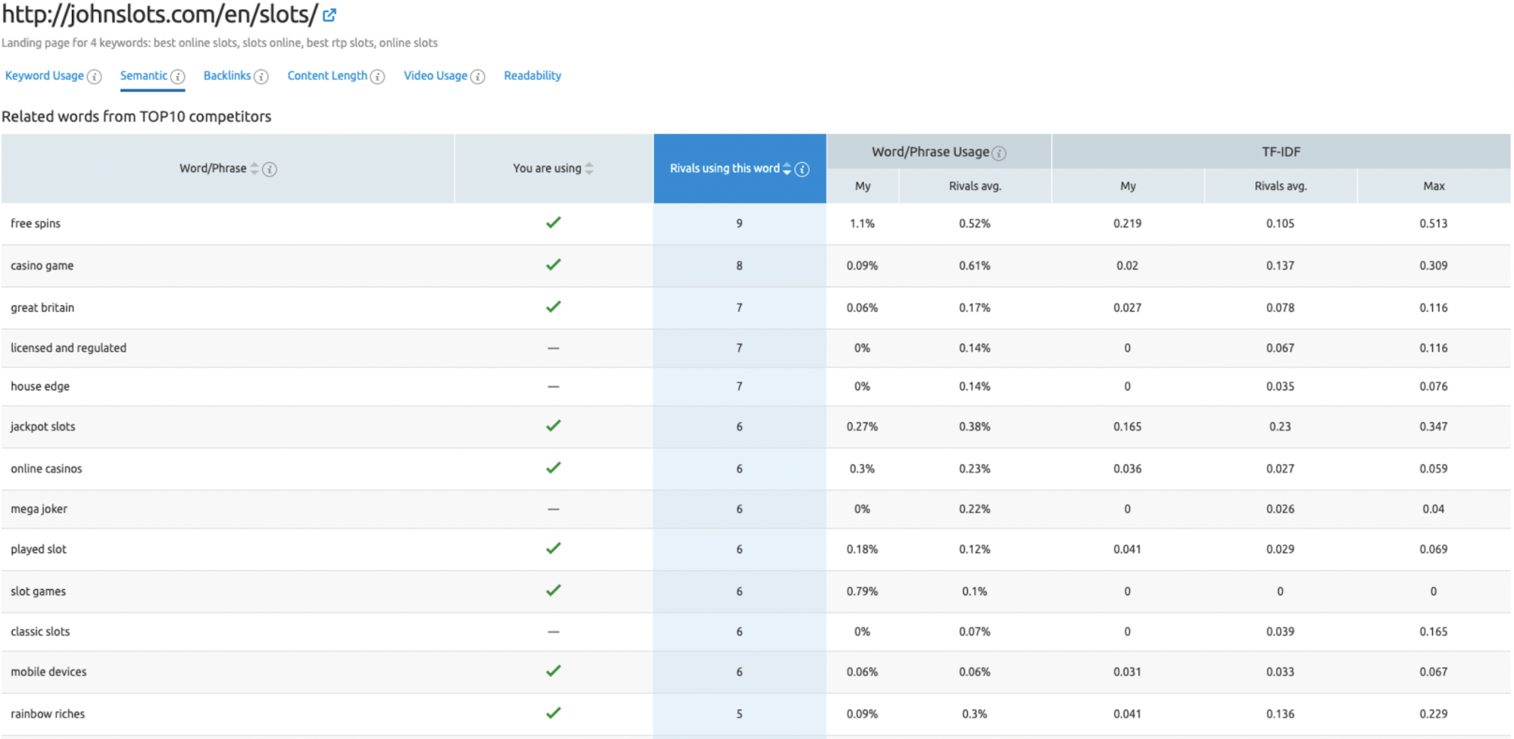Screen dimensions: 1514x739
Task: Open the external link icon beside the URL
Action: coord(329,14)
